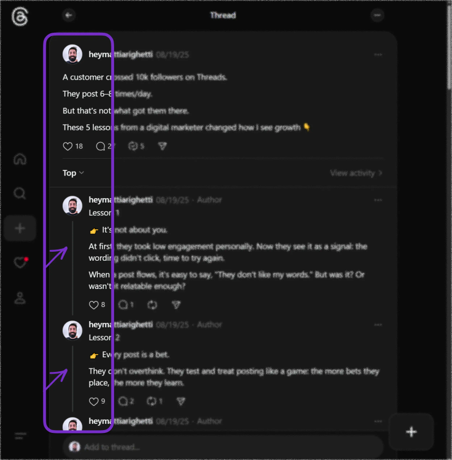Click the floating plus compose button
The width and height of the screenshot is (452, 460).
(411, 431)
